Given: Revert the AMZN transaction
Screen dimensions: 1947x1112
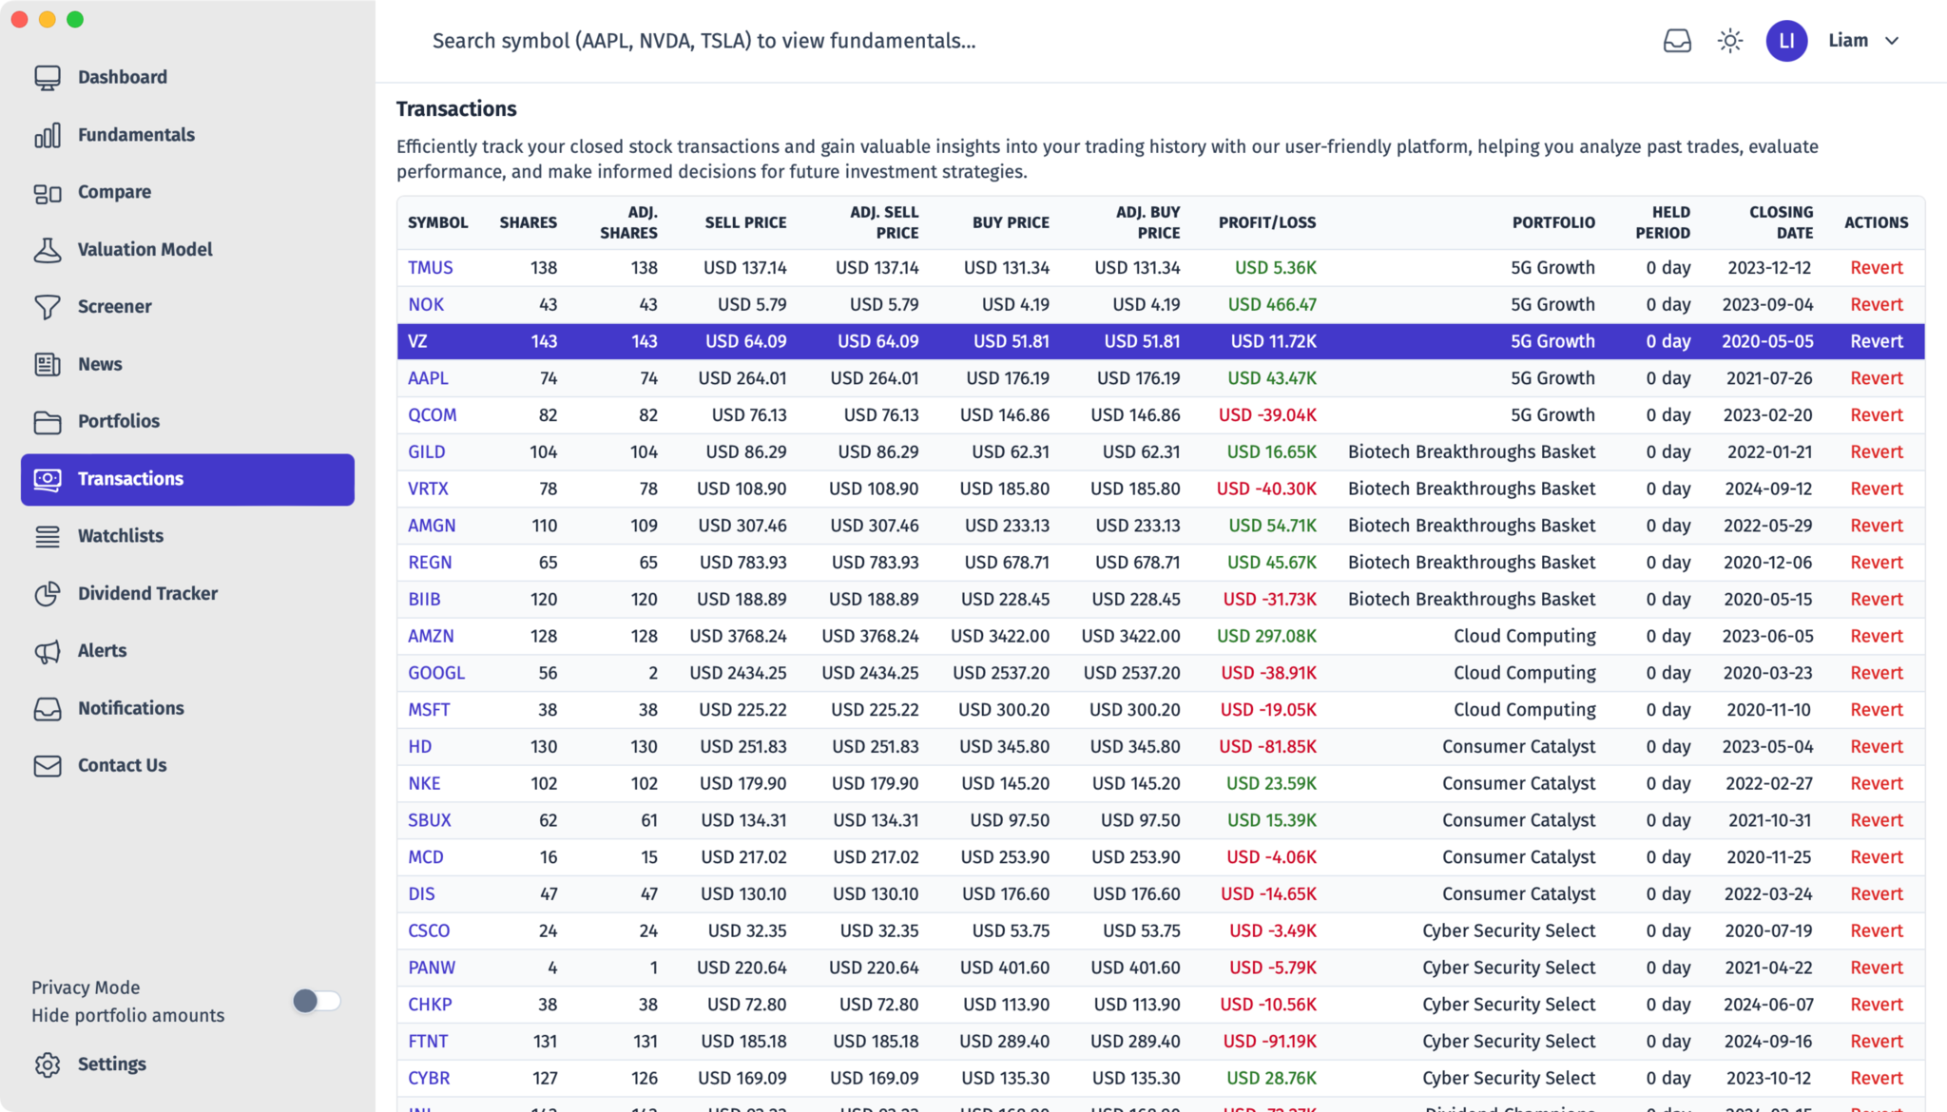Looking at the screenshot, I should [x=1877, y=636].
